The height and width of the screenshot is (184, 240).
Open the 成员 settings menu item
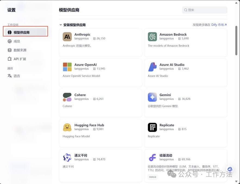(x=25, y=41)
